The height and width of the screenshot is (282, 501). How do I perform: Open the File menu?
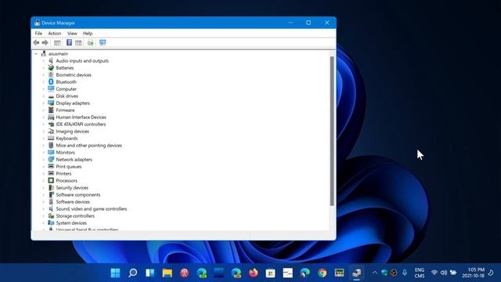(x=38, y=33)
